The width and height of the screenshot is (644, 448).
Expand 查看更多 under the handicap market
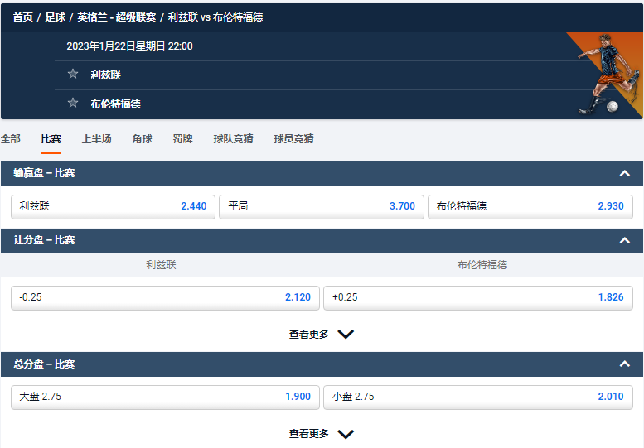coord(322,335)
